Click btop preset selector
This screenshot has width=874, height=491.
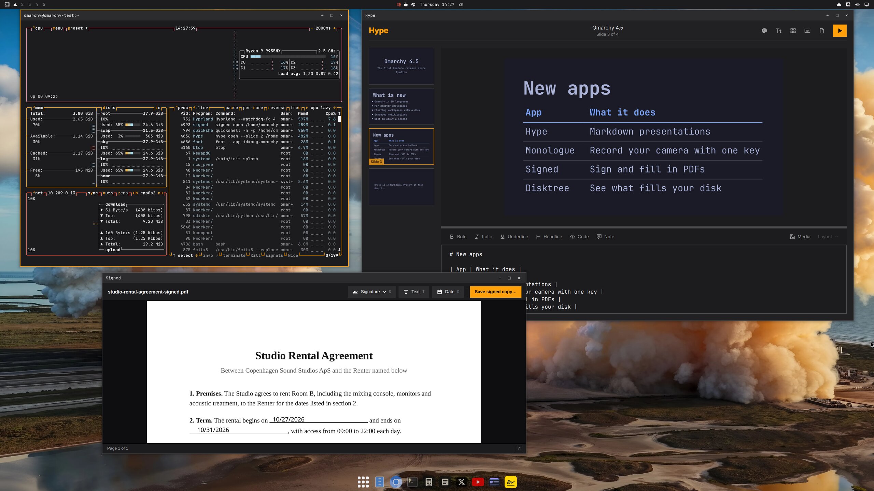pos(77,28)
